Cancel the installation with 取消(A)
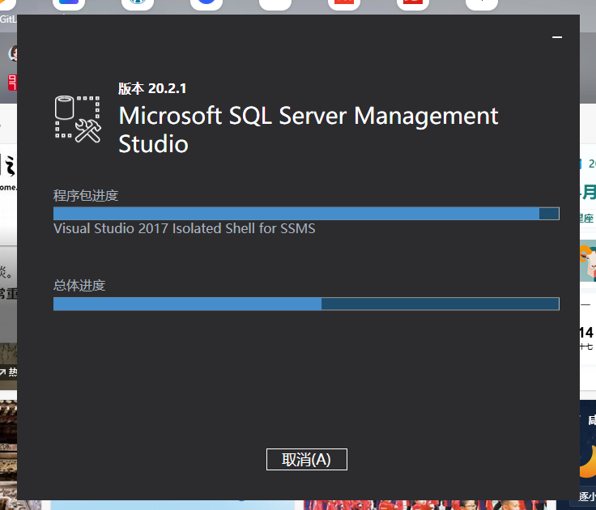Viewport: 596px width, 510px height. click(x=306, y=459)
